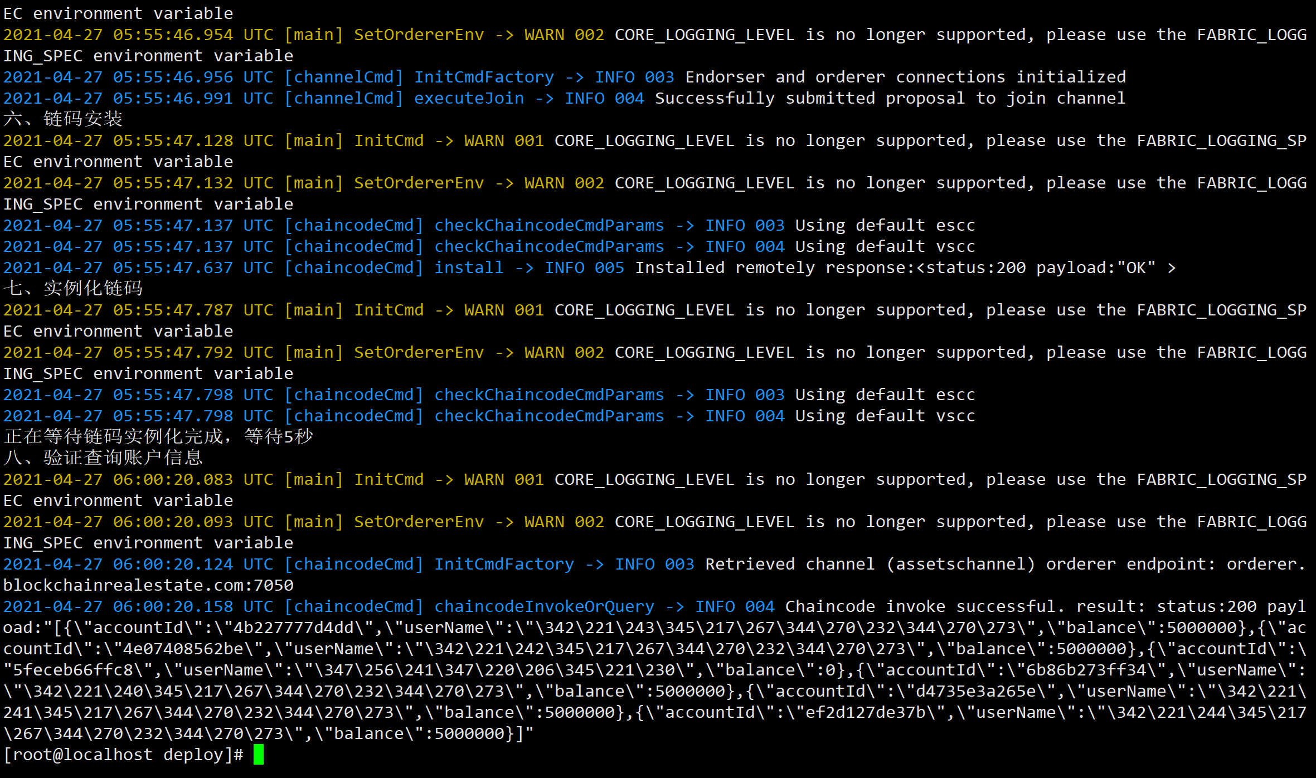Click the [root@localhost deploy]# shell prompt
Screen dimensions: 1316x778
[123, 755]
